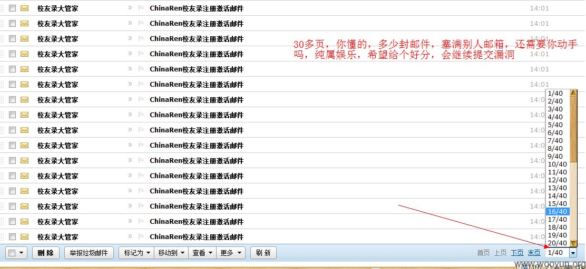This screenshot has width=586, height=269.
Task: Pick 15/40 in the page dropdown
Action: coord(558,203)
